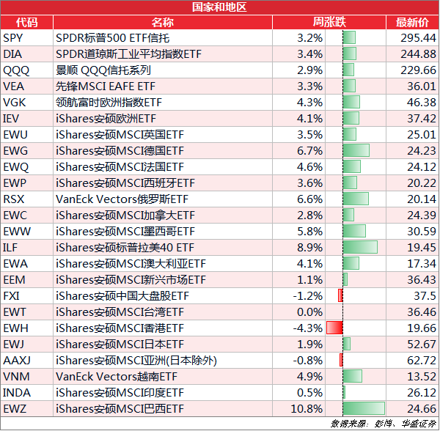Click the EWH red negative bar
This screenshot has height=431, width=440.
[x=334, y=328]
